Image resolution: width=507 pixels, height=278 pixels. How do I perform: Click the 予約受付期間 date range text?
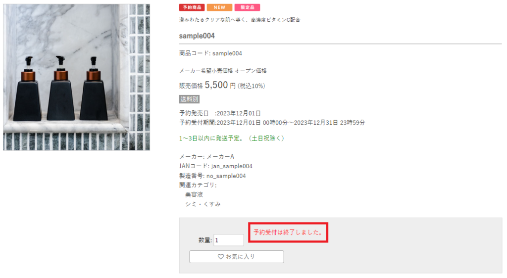[272, 123]
